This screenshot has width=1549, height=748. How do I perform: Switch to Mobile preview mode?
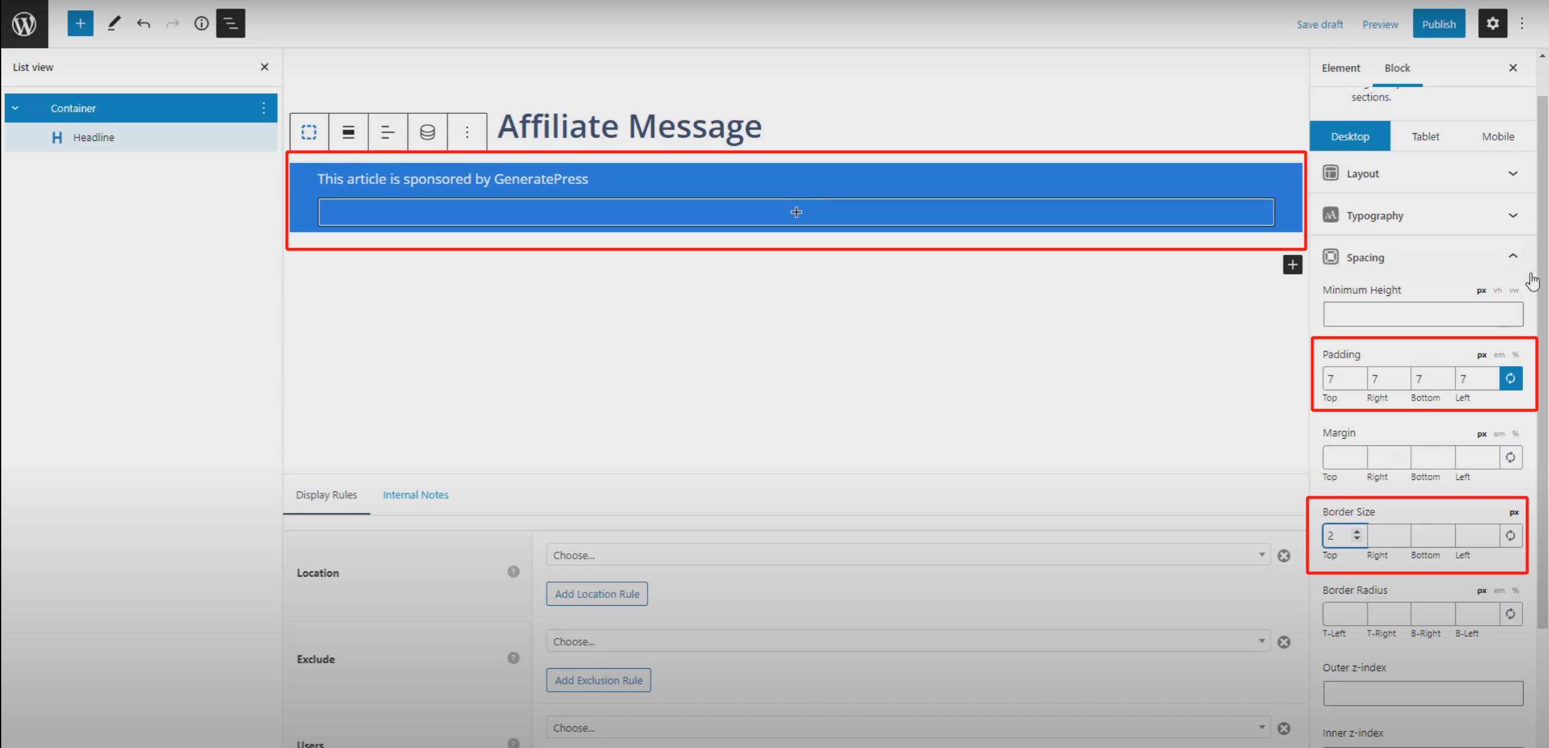point(1498,136)
